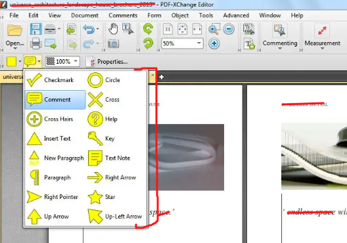Click the Properties button

(107, 62)
